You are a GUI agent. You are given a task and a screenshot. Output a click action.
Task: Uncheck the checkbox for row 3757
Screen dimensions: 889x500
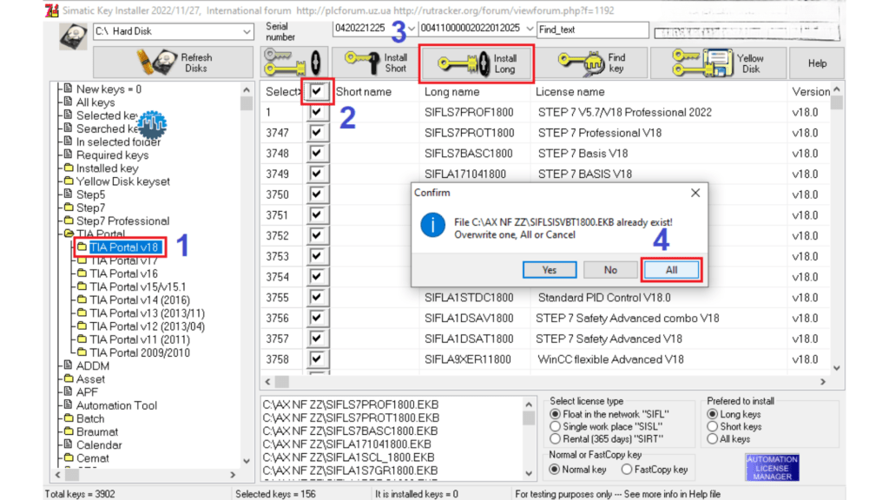[316, 339]
